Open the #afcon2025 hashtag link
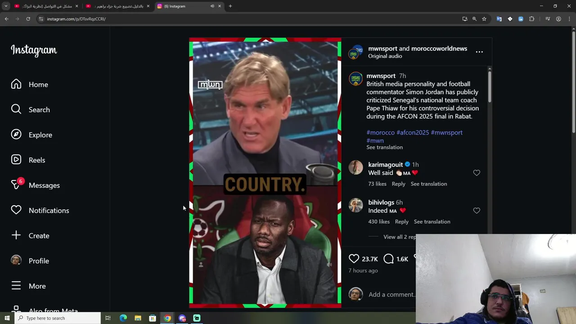 coord(413,132)
